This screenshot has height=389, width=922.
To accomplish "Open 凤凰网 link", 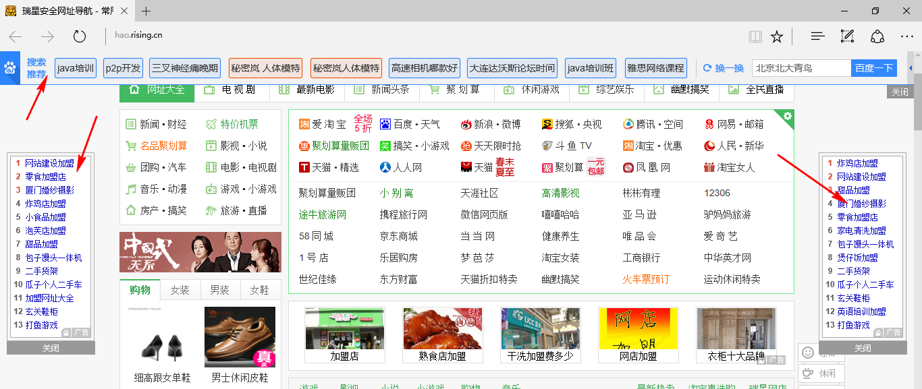I will (647, 167).
